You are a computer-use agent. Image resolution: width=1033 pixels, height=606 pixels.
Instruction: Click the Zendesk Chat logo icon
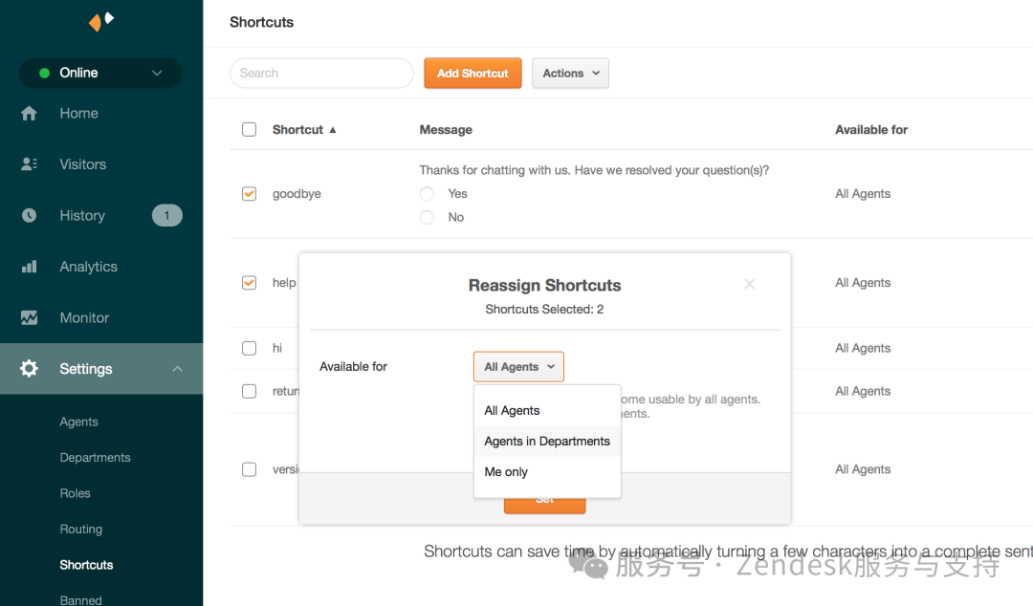[x=101, y=20]
